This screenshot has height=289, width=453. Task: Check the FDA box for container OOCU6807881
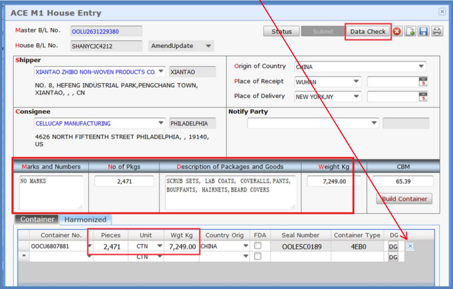click(x=258, y=246)
